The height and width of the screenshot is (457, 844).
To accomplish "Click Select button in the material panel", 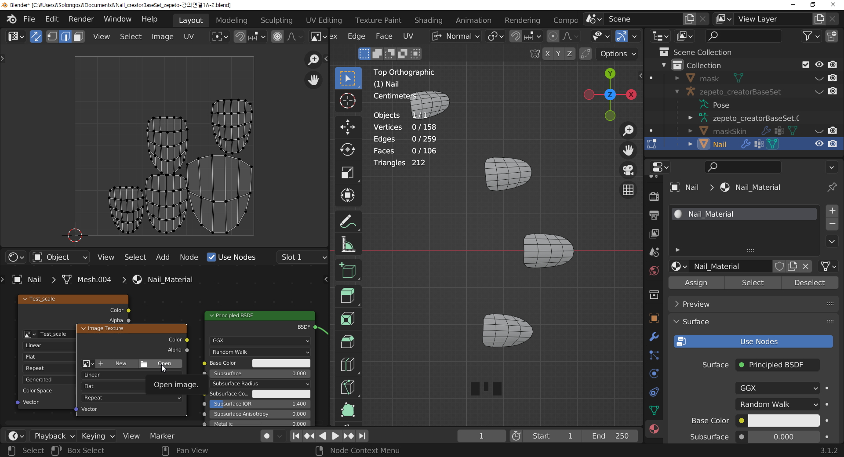I will click(753, 283).
